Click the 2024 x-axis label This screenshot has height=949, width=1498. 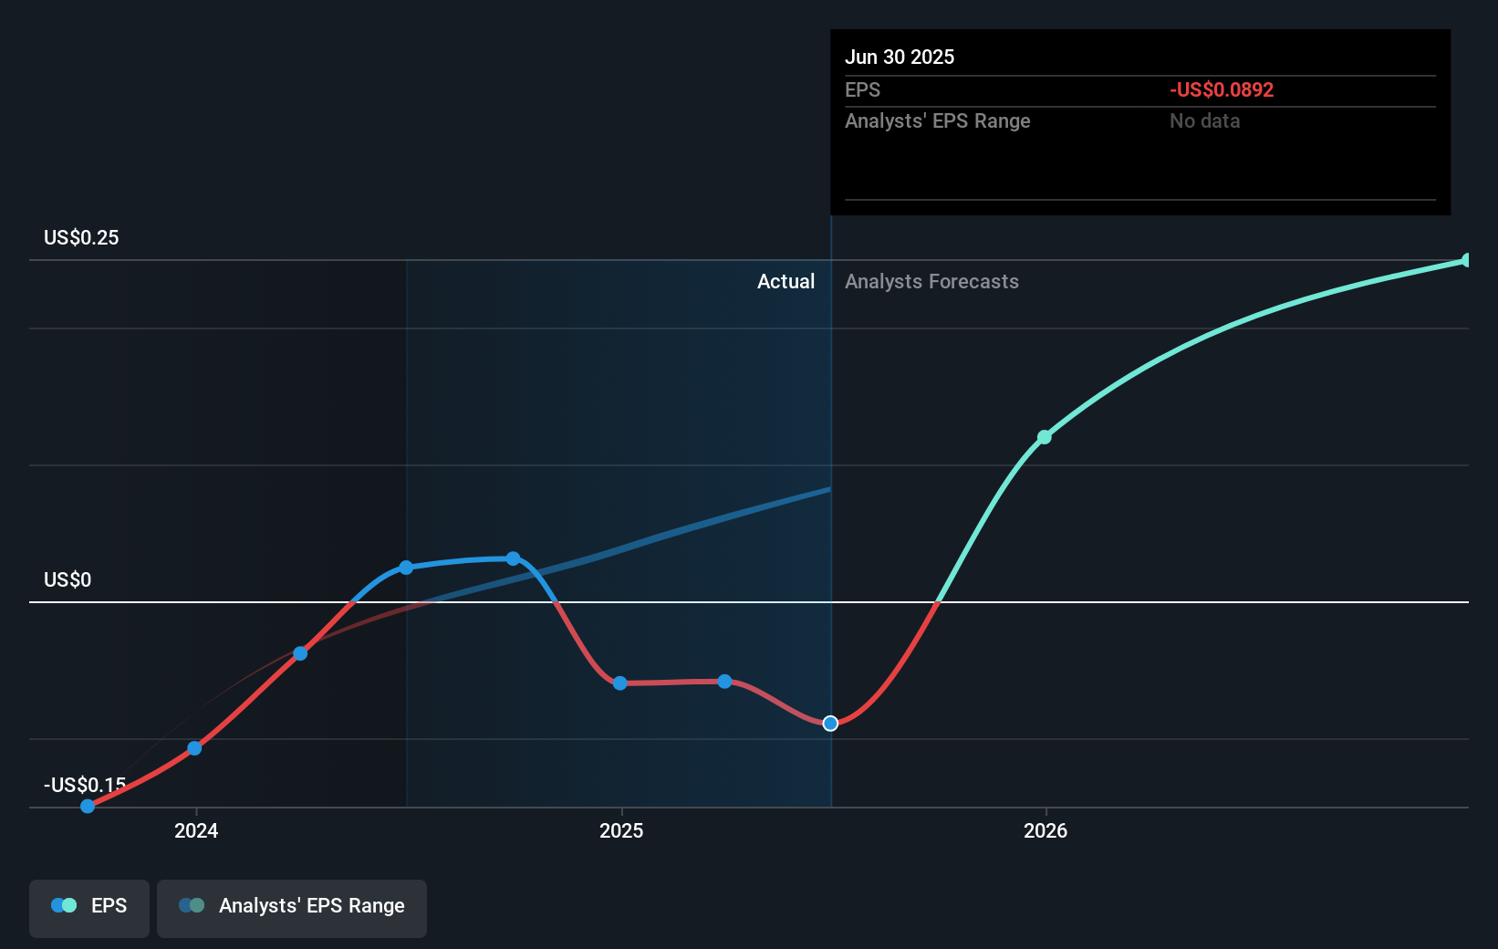pos(196,830)
